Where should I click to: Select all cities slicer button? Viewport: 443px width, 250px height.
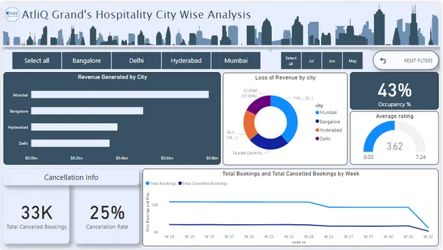point(37,60)
